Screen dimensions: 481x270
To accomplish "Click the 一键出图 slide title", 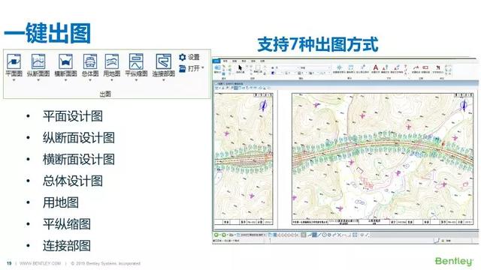I will pos(47,33).
